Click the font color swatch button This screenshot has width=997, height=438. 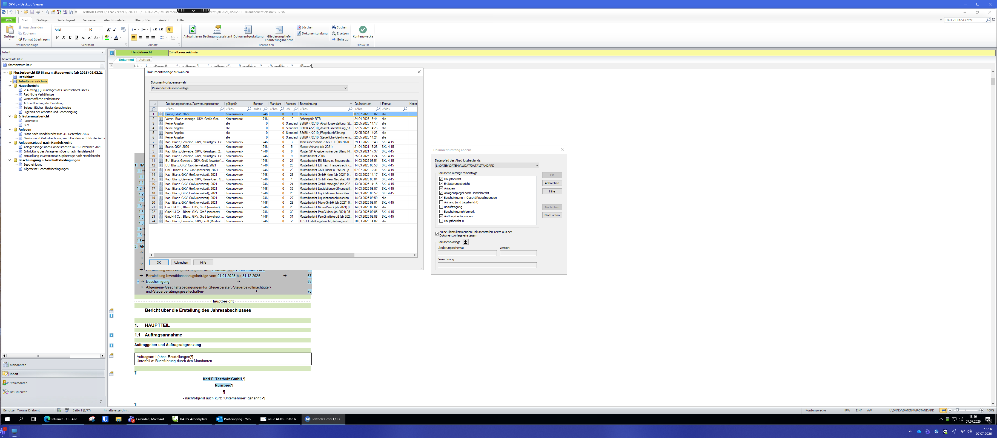[x=116, y=38]
